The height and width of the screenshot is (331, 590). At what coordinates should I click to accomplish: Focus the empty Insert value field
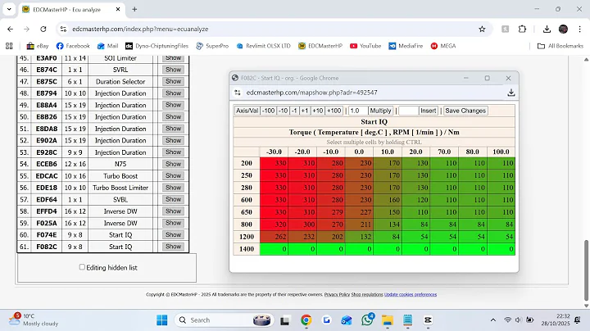click(408, 111)
